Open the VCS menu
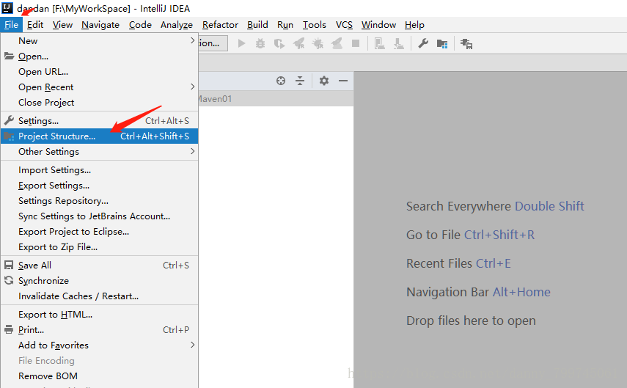Image resolution: width=627 pixels, height=388 pixels. pyautogui.click(x=344, y=25)
